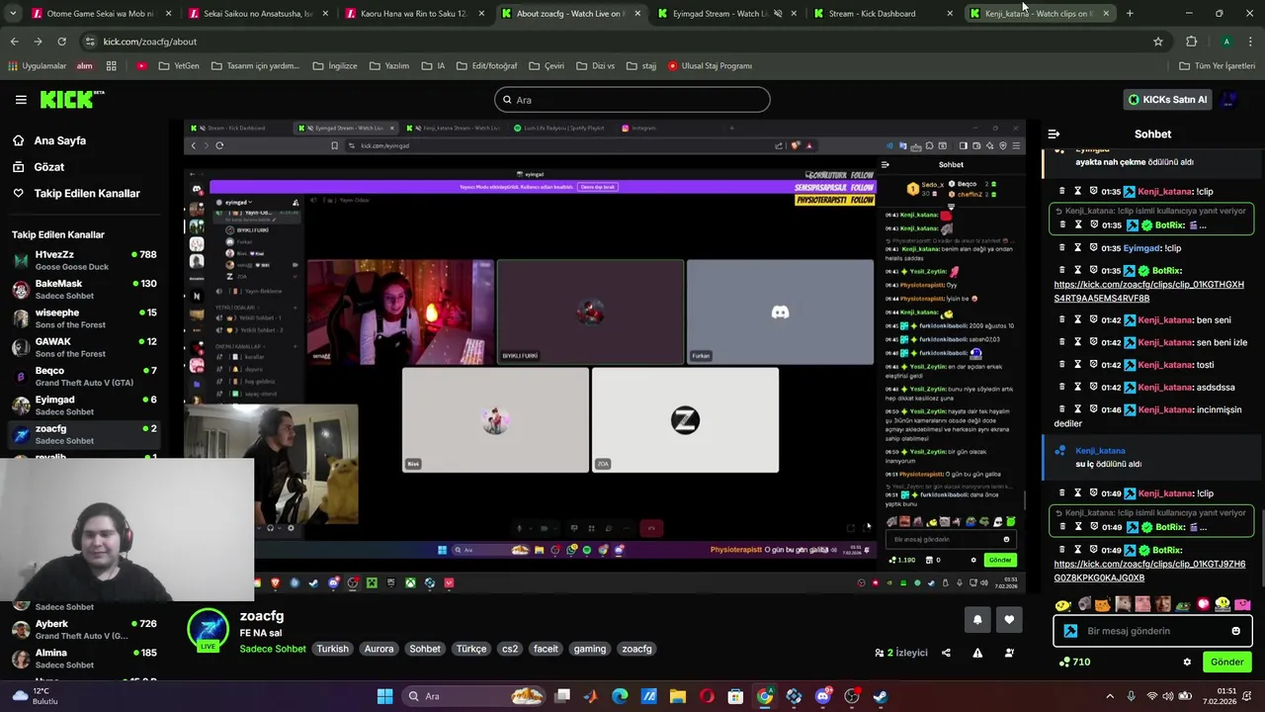Screen dimensions: 1265x712
Task: Focus the Ara search field
Action: [x=632, y=100]
